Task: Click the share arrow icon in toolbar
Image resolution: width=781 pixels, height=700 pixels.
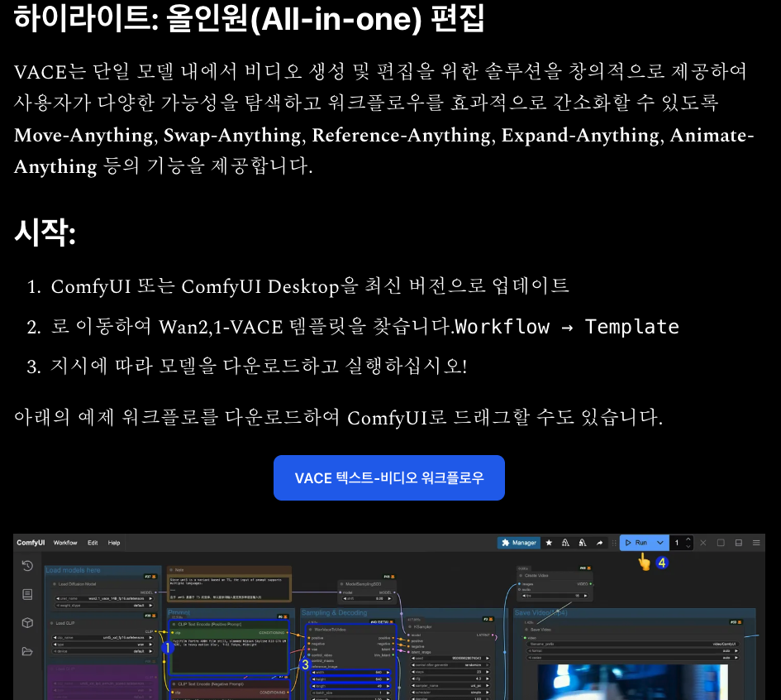Action: 599,543
